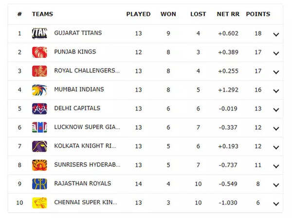
Task: Click the Sunrisers Hyderabad team logo
Action: click(40, 165)
